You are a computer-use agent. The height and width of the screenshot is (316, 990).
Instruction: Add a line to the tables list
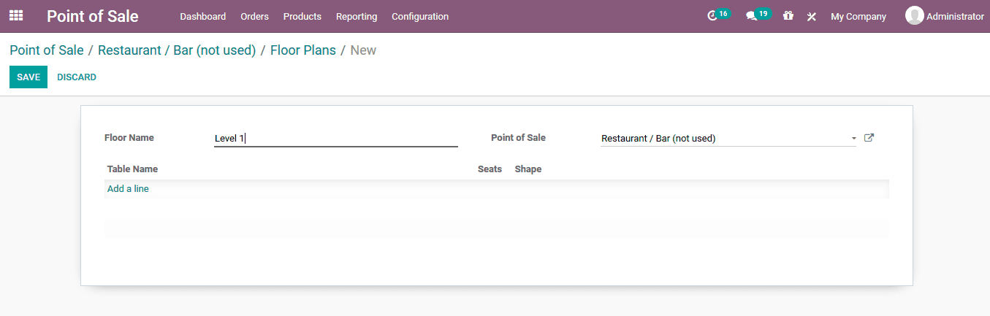[128, 189]
